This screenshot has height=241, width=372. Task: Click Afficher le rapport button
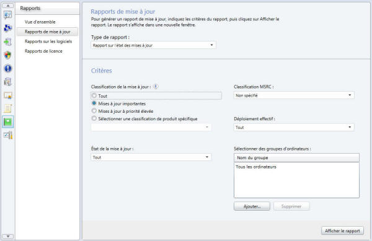pos(342,230)
